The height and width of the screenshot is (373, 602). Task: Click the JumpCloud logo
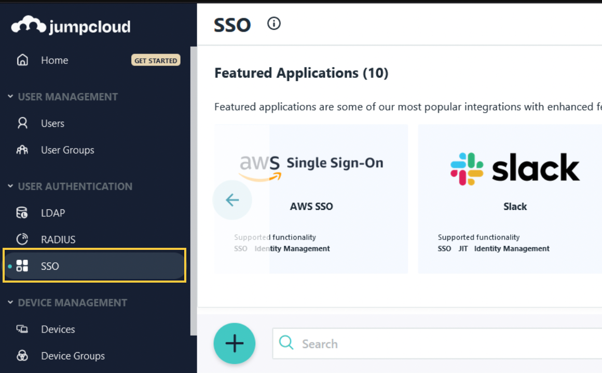(71, 25)
